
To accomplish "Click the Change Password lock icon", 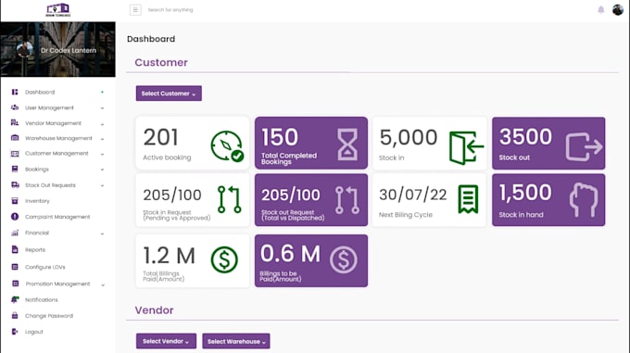I will pyautogui.click(x=15, y=316).
